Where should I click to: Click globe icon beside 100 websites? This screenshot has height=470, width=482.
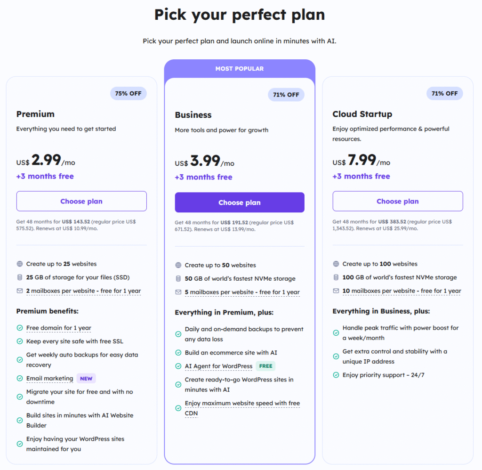tap(336, 264)
